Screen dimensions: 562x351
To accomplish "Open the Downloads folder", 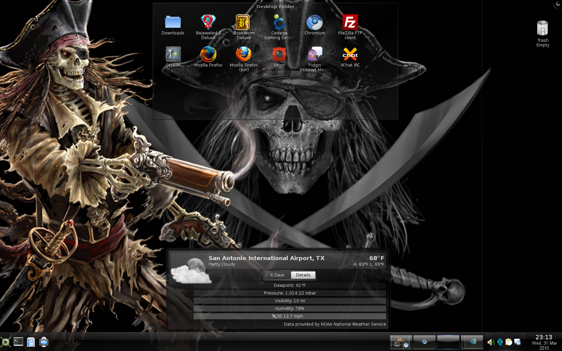I will click(x=173, y=23).
